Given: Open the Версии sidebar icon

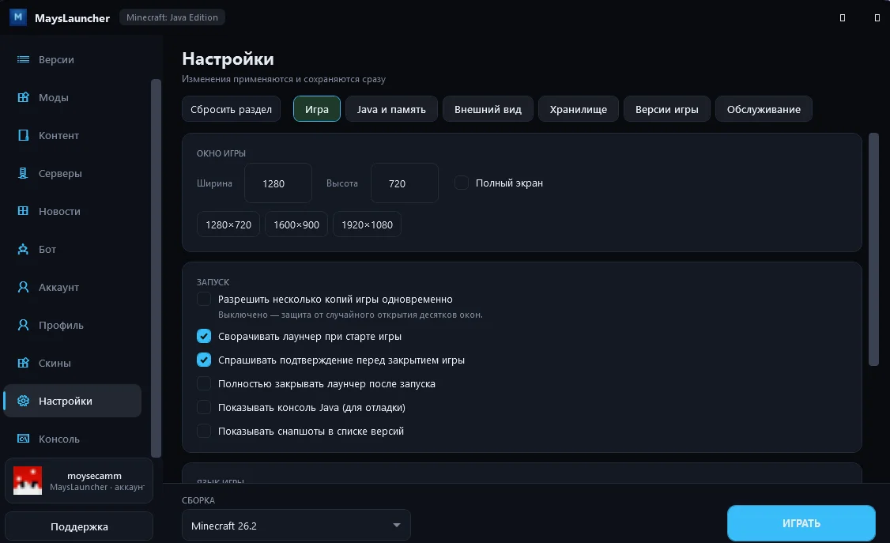Looking at the screenshot, I should (x=23, y=59).
